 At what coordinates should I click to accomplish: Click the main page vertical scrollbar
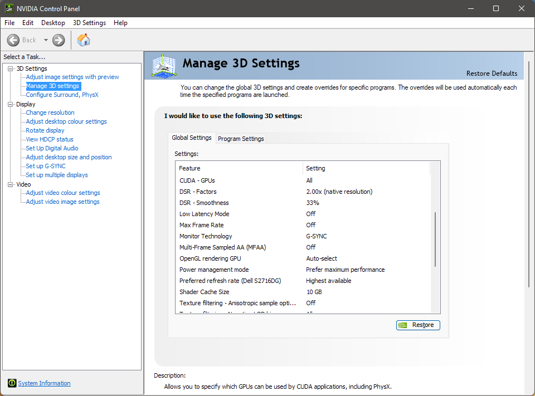click(x=529, y=174)
